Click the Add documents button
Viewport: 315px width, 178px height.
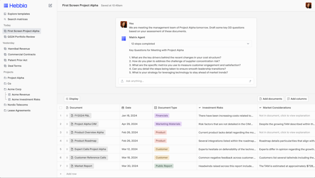click(270, 99)
